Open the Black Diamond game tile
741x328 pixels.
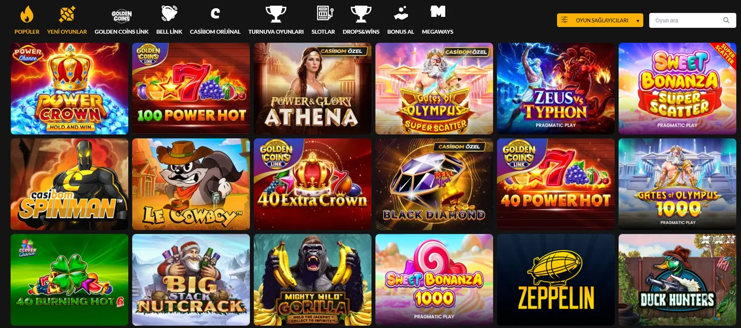click(x=434, y=184)
